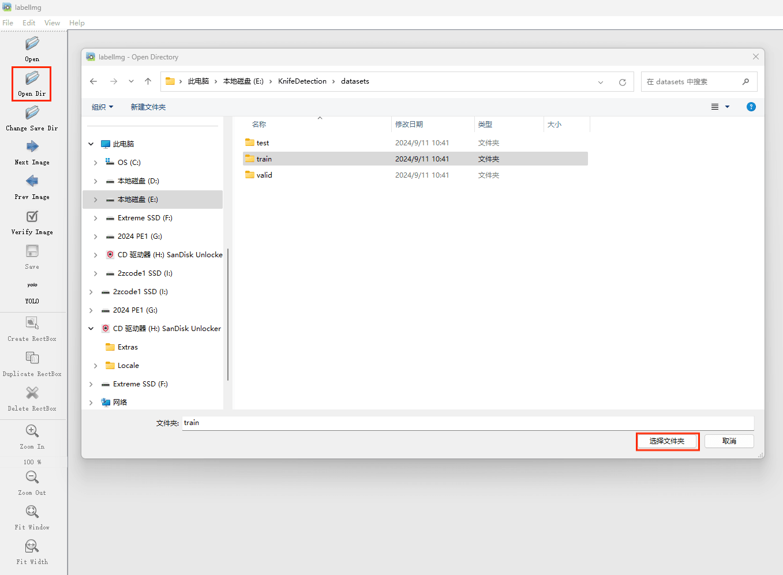Open the 组织 dropdown menu
Viewport: 783px width, 575px height.
[102, 107]
